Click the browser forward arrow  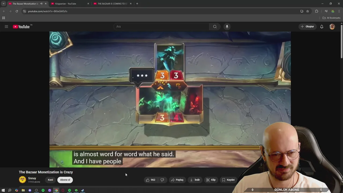click(x=10, y=11)
